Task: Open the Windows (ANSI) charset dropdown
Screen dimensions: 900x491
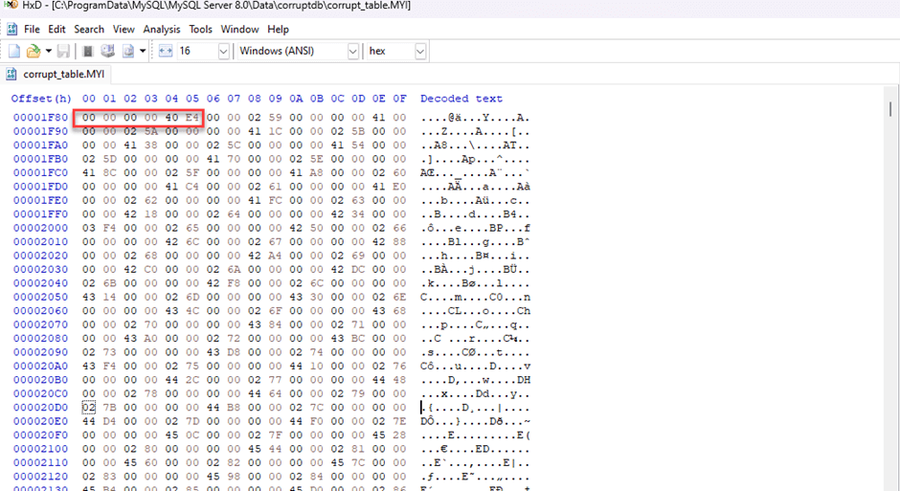Action: point(353,51)
